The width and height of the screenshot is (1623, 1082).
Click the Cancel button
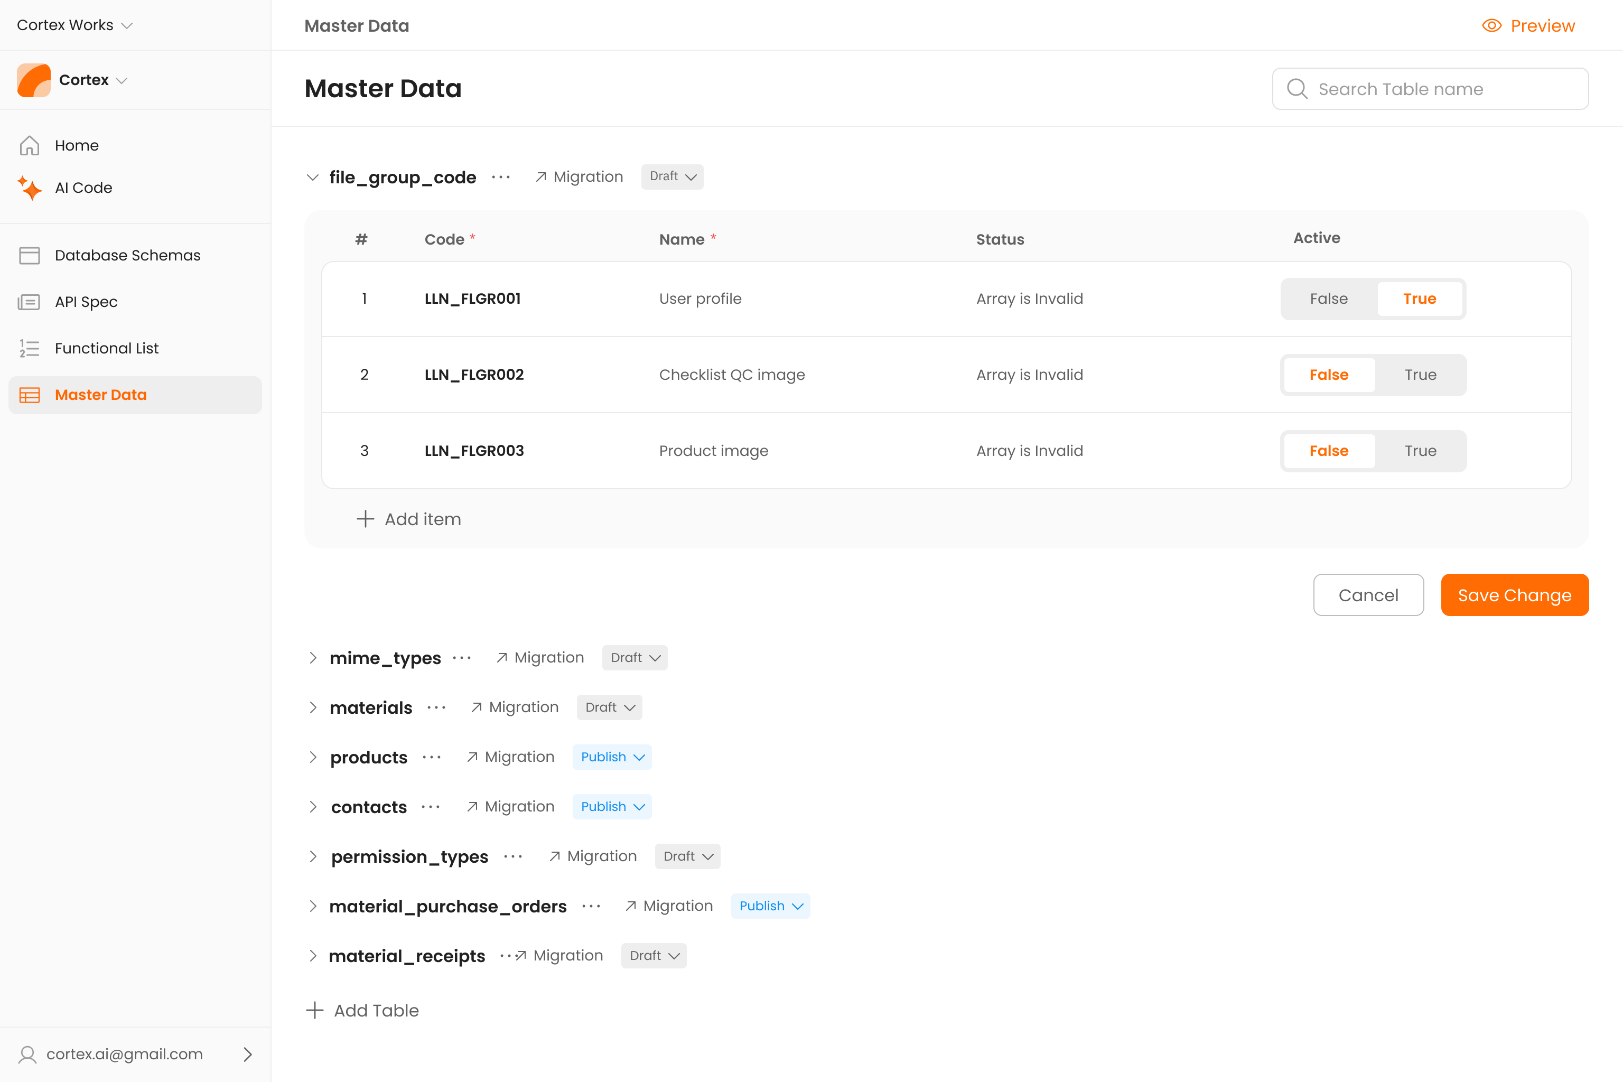pyautogui.click(x=1368, y=595)
